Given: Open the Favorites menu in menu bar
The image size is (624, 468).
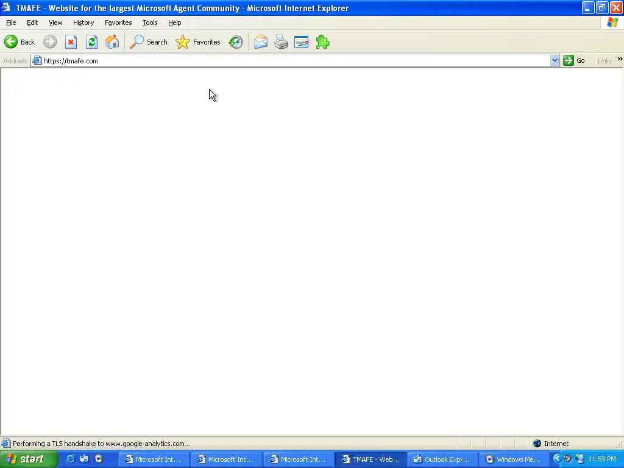Looking at the screenshot, I should click(x=118, y=23).
